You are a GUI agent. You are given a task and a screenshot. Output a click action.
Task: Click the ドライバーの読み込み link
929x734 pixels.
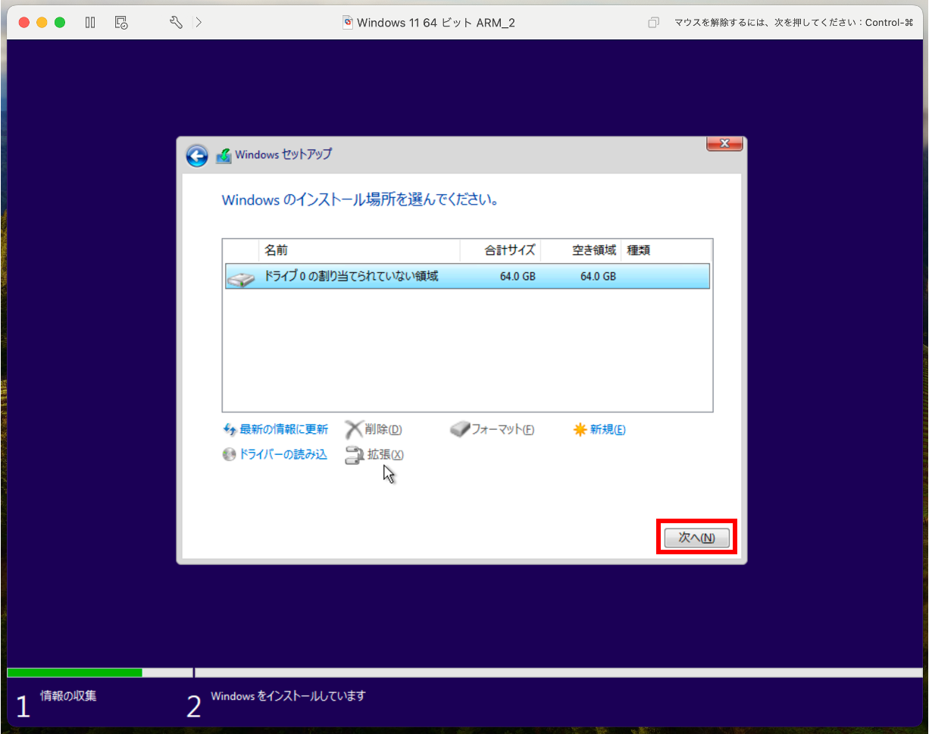(x=283, y=455)
